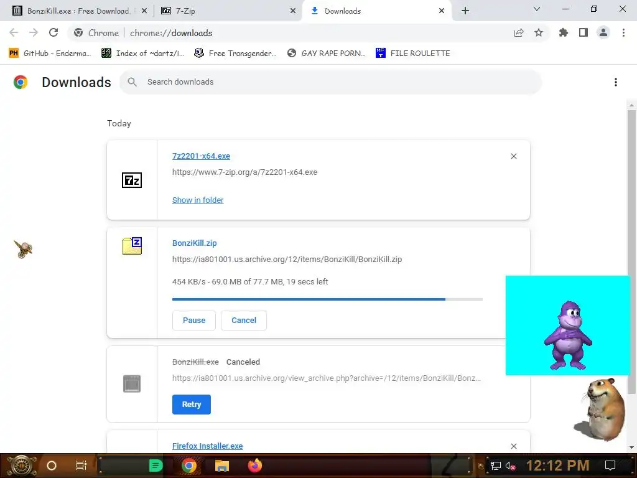Image resolution: width=637 pixels, height=478 pixels.
Task: Click the BonziKill.zip archive.org URL text
Action: pyautogui.click(x=287, y=260)
